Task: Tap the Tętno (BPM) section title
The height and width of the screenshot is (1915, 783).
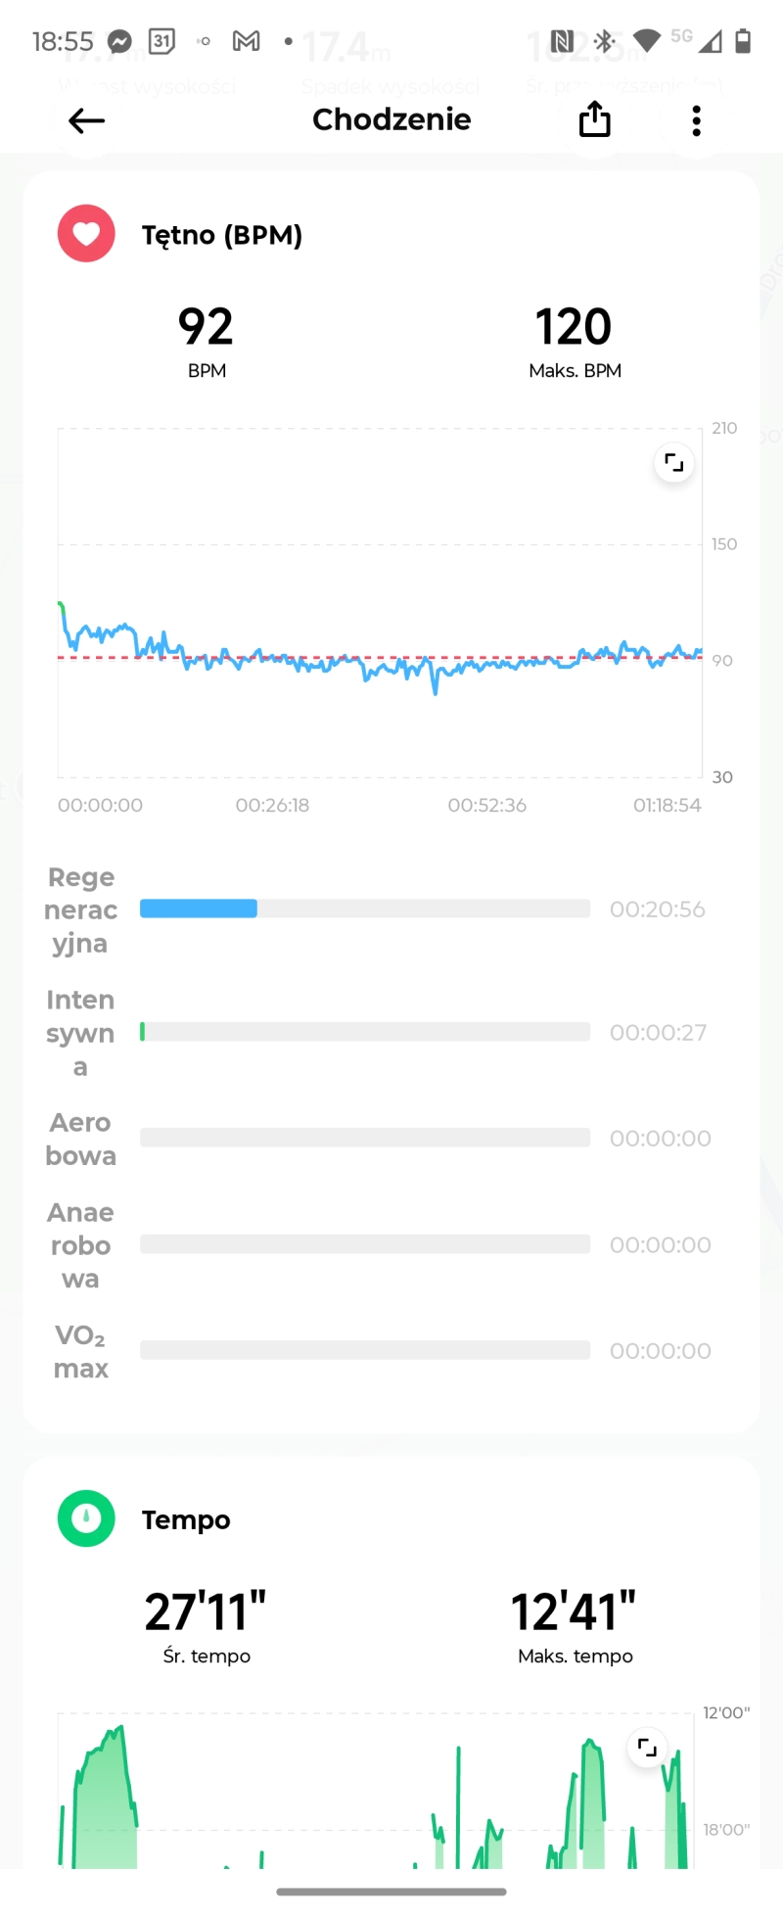Action: point(222,235)
